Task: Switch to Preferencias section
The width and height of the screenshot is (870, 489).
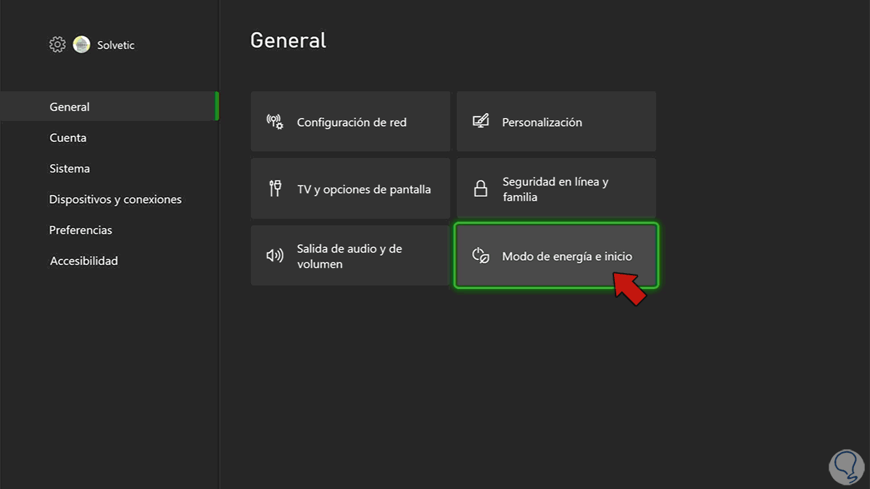Action: point(80,230)
